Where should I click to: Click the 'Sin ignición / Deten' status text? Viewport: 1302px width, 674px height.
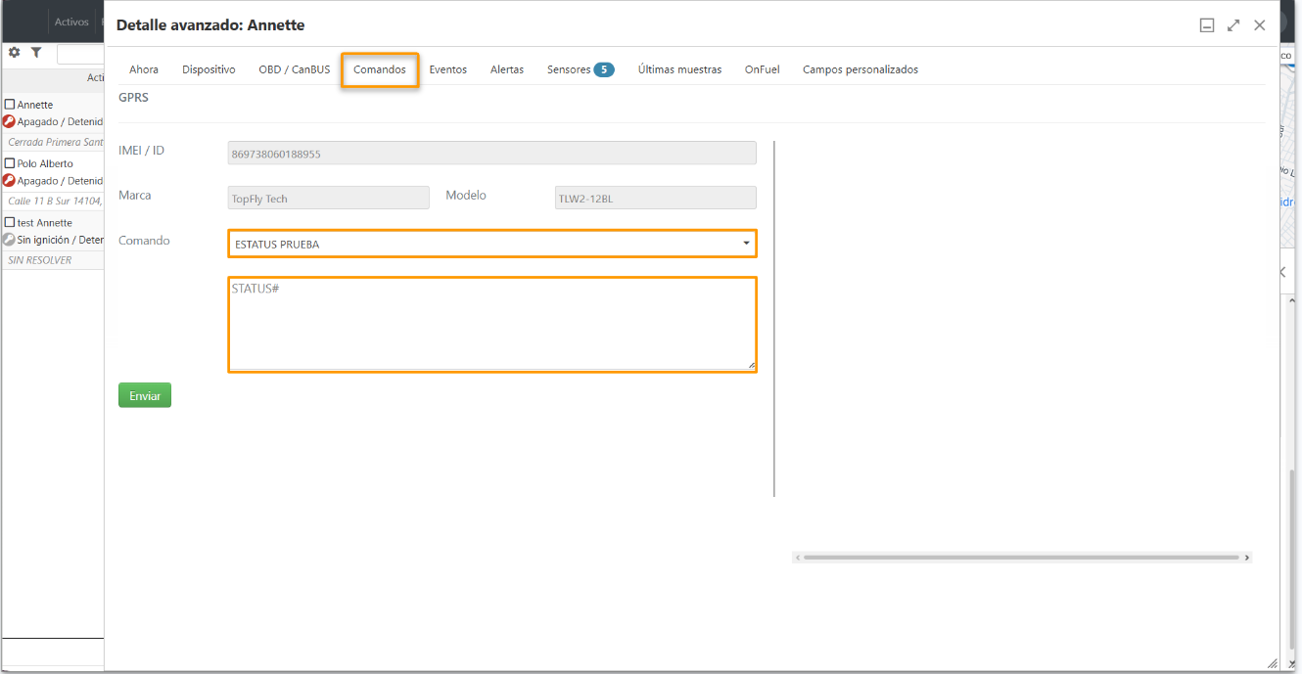pyautogui.click(x=61, y=240)
